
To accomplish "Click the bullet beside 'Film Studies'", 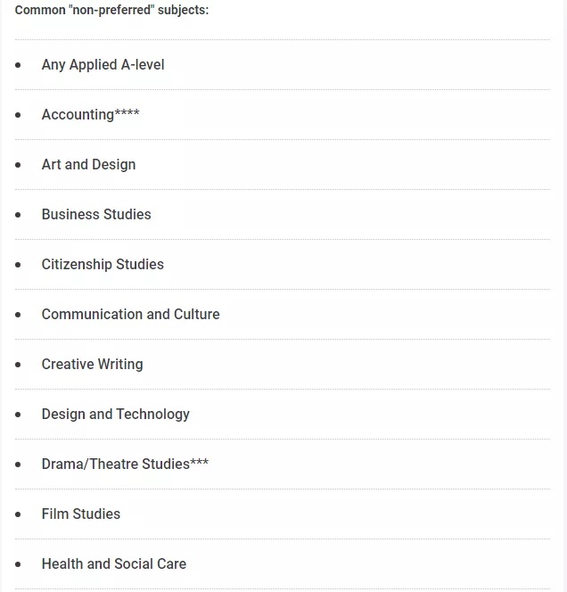I will [x=18, y=514].
